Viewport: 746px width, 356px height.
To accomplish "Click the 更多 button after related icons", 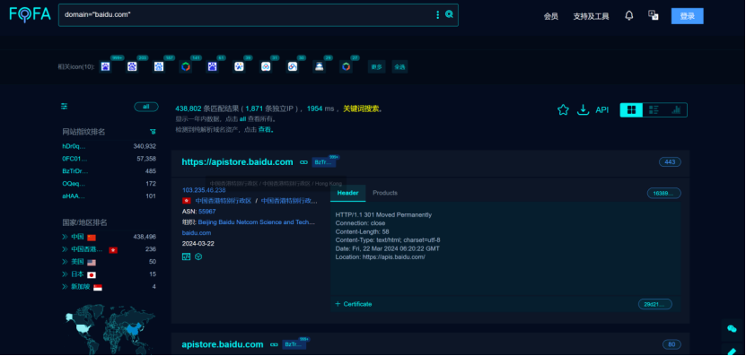I will pyautogui.click(x=376, y=67).
